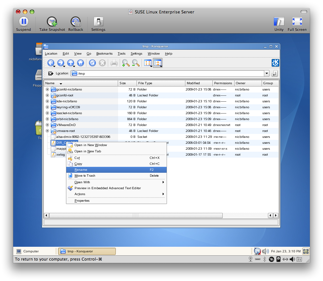Viewport: 323px width, 281px height.
Task: Select the Tree View mode icon
Action: click(x=158, y=63)
